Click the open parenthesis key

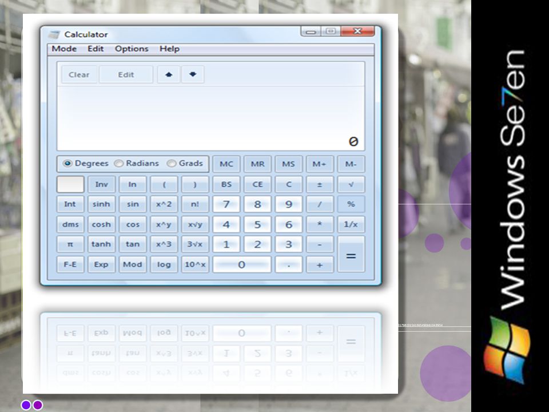164,184
